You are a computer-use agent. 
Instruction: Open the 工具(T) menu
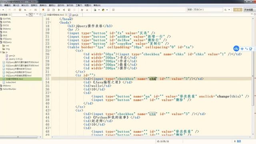[x=79, y=5]
